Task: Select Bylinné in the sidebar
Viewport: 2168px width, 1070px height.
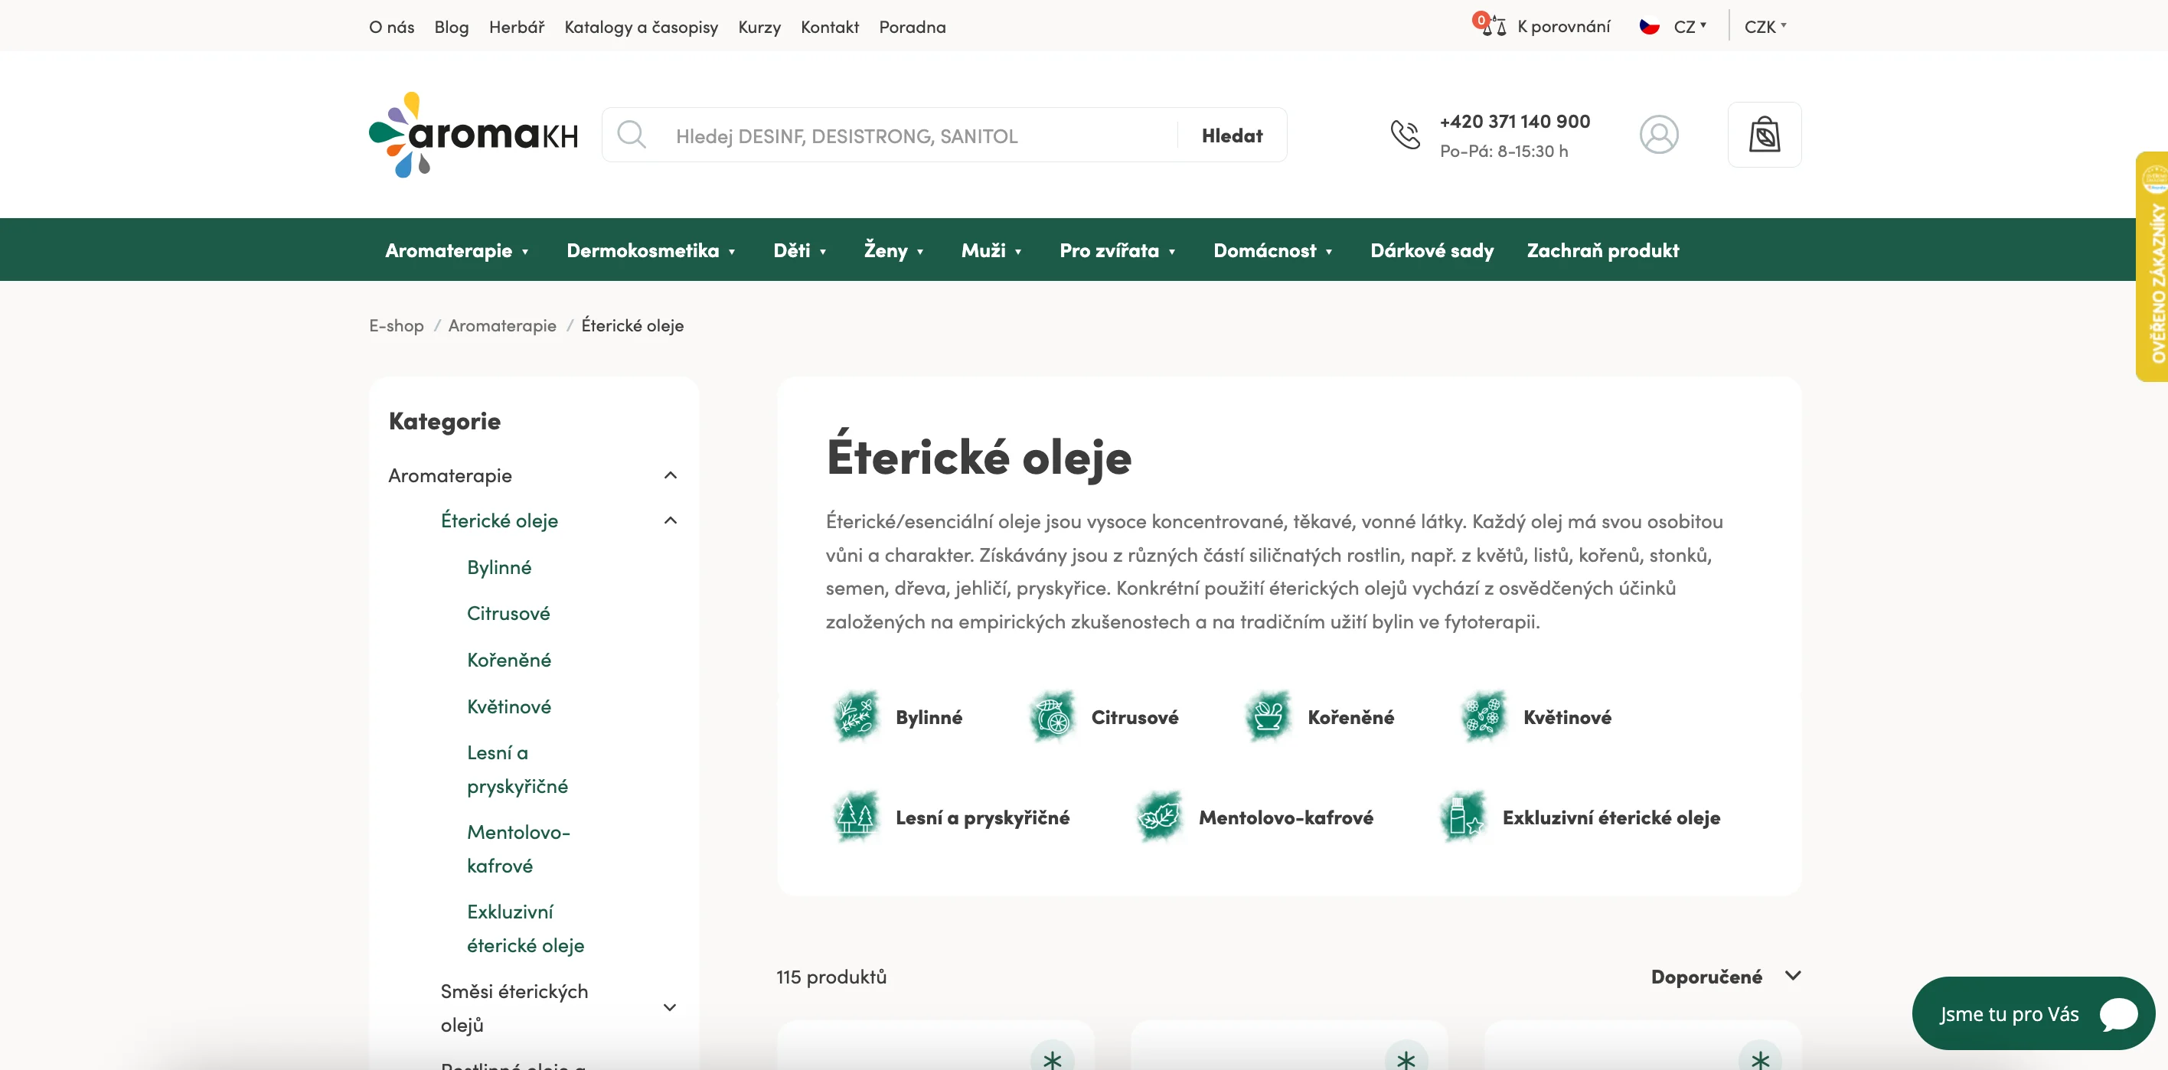Action: tap(499, 567)
